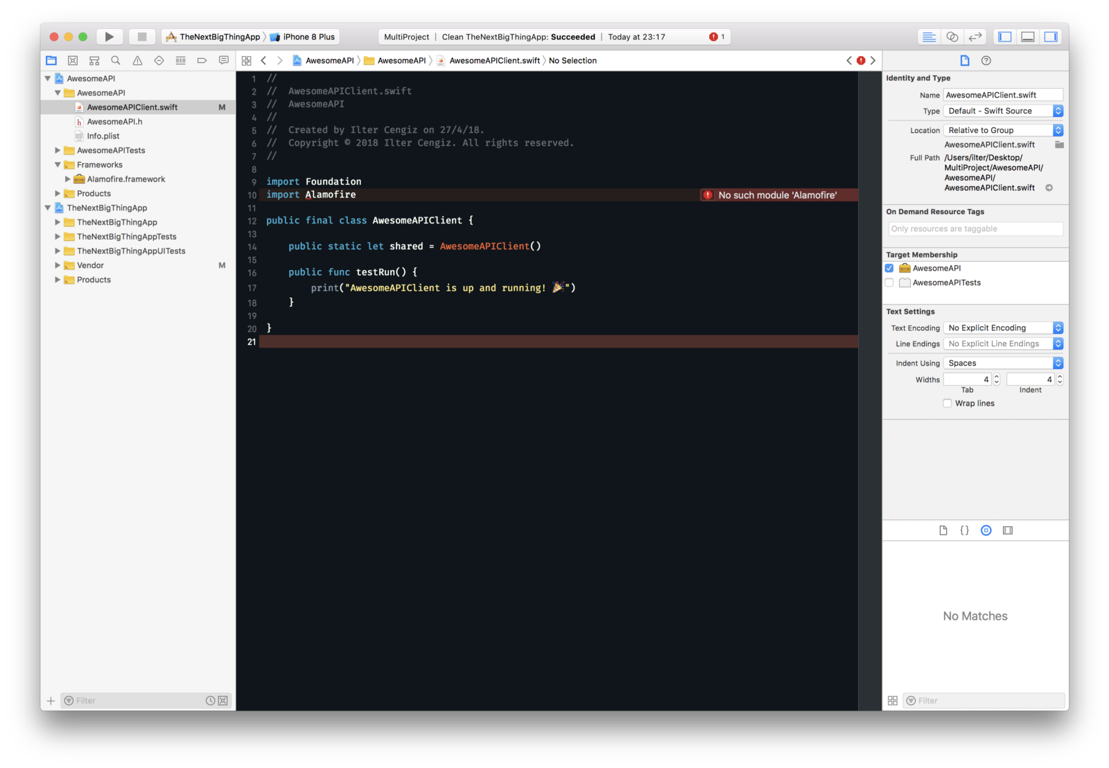The image size is (1109, 768).
Task: Show the Quick Help inspector
Action: [986, 60]
